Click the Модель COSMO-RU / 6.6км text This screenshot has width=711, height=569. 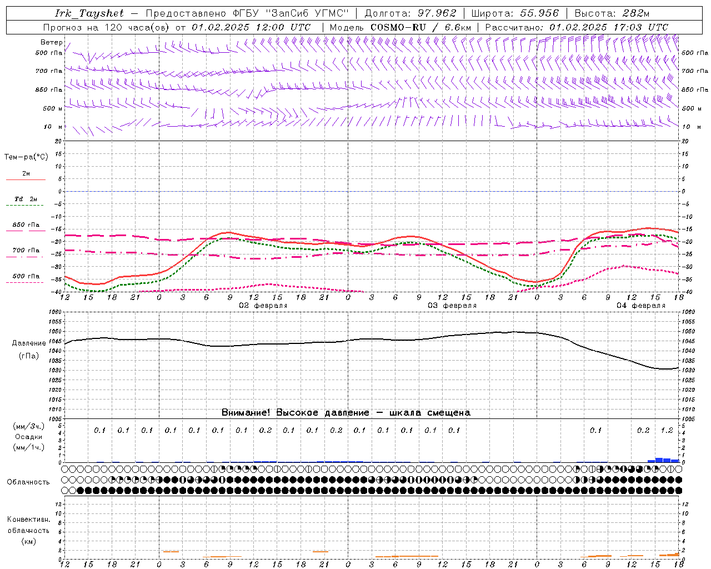[x=400, y=27]
